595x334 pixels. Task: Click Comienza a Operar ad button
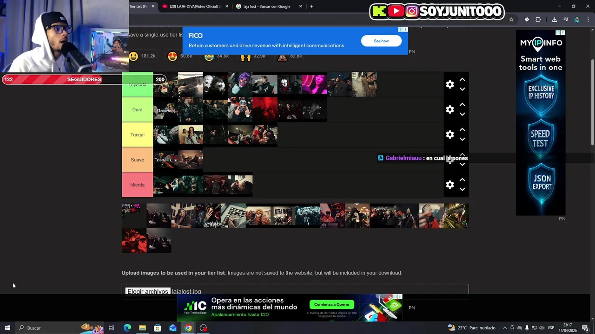(x=331, y=305)
